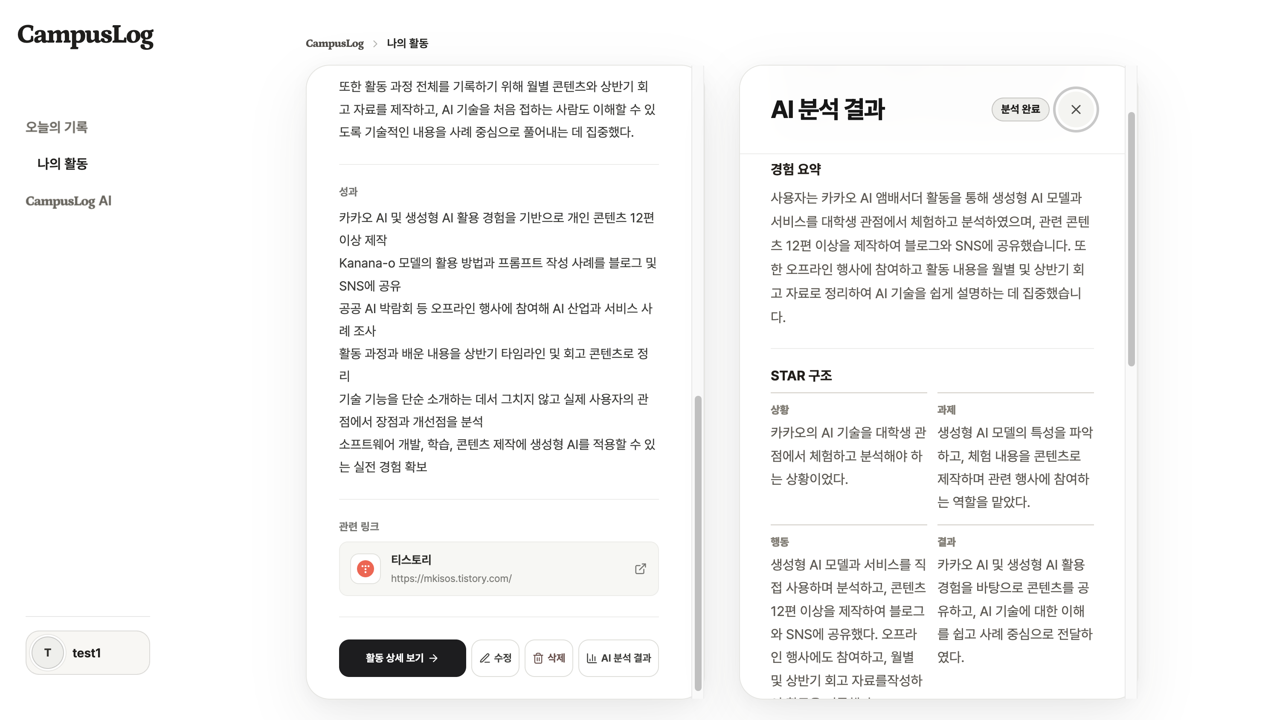Click the 경험 요약 section heading

(795, 170)
